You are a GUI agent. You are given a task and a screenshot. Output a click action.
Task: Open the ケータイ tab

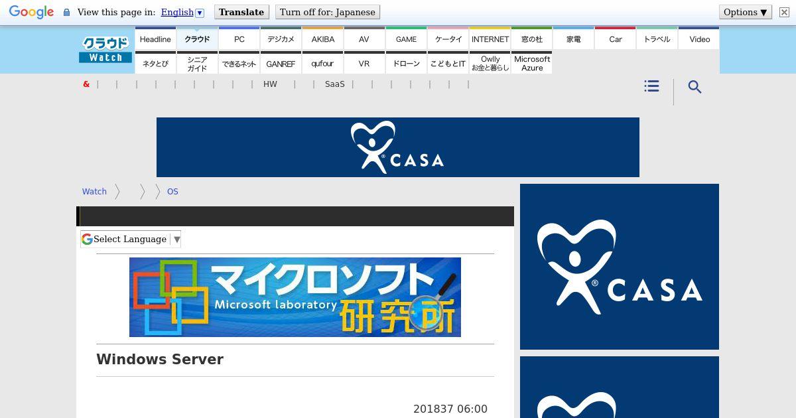(448, 38)
